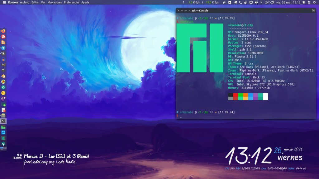Click the power button in top panel
Image resolution: width=319 pixels, height=179 pixels.
[315, 2]
